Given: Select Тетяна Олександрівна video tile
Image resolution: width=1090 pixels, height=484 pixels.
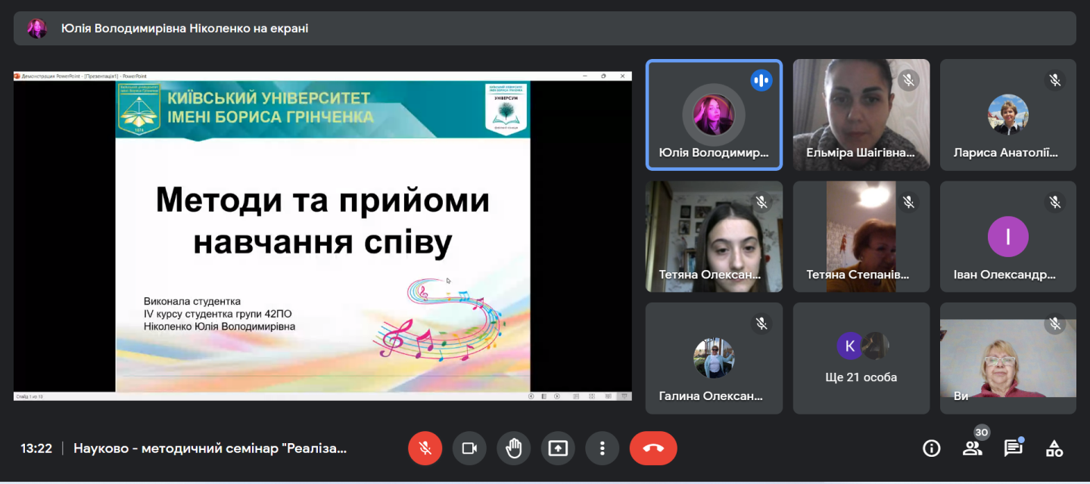Looking at the screenshot, I should [x=714, y=237].
